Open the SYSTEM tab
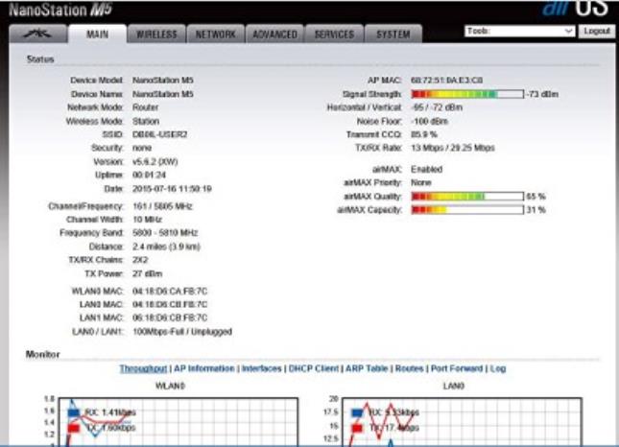The width and height of the screenshot is (619, 447). tap(393, 34)
